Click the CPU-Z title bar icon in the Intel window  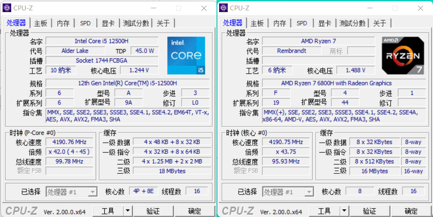(x=7, y=8)
